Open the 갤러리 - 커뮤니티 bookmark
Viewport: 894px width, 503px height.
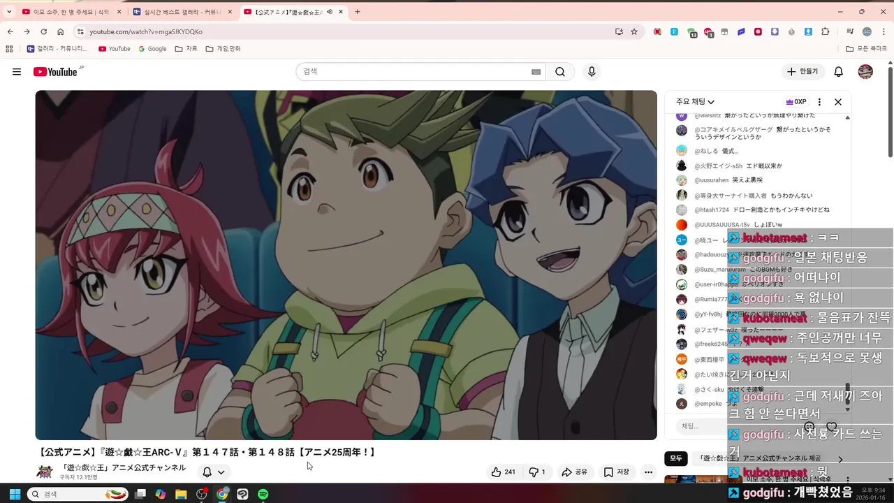pyautogui.click(x=57, y=49)
